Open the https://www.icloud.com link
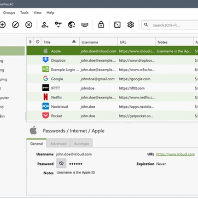 pos(175,154)
